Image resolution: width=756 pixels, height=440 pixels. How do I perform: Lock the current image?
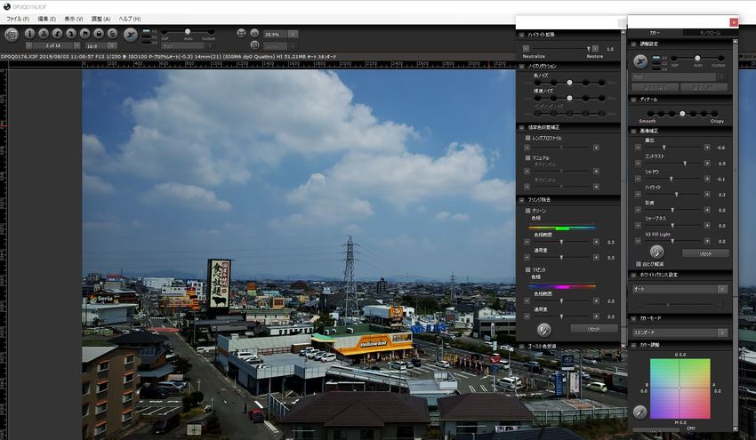coord(99,33)
